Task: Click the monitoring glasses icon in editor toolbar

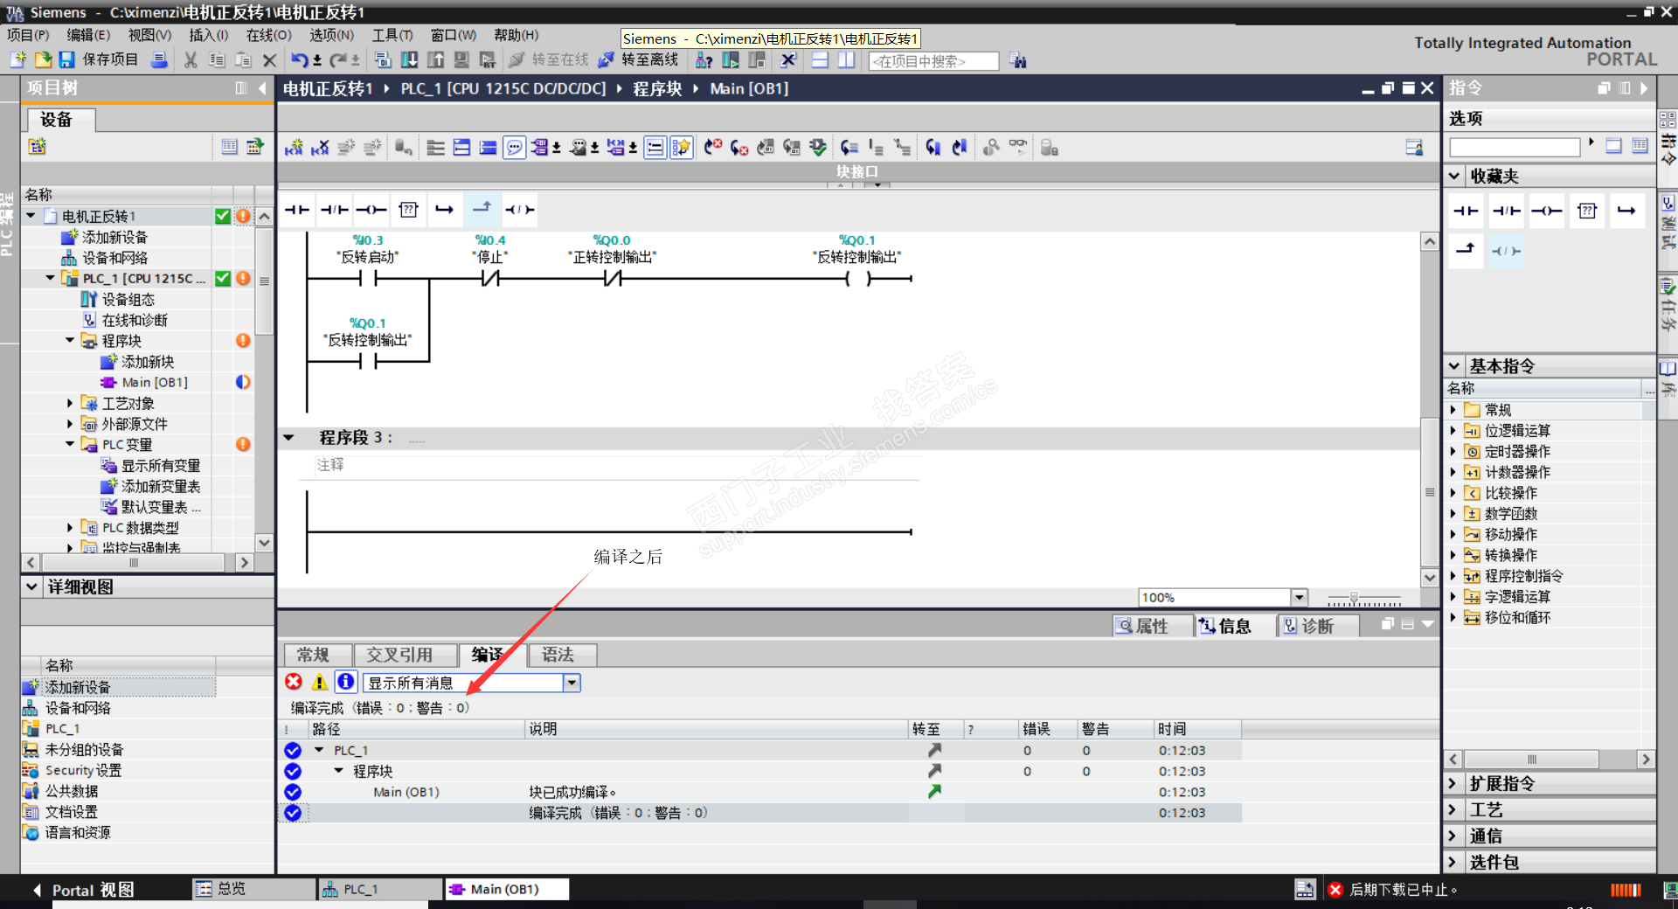Action: tap(1018, 147)
